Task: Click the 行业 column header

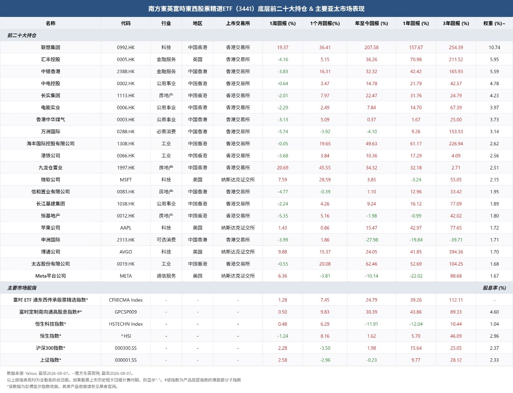Action: pyautogui.click(x=166, y=23)
